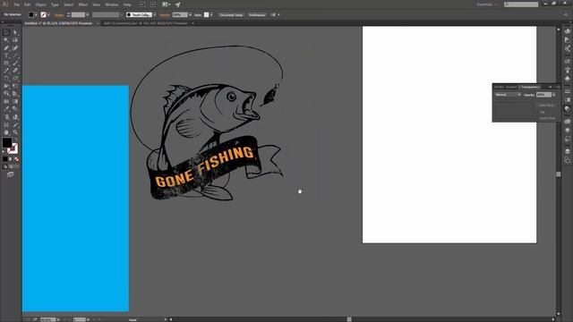The image size is (573, 322).
Task: Activate the Gradient tool in Tools panel
Action: 15,101
